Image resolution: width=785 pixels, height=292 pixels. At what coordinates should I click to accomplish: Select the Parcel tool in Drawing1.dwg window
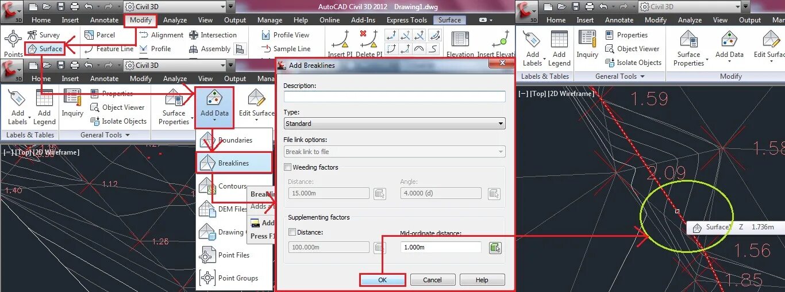99,35
